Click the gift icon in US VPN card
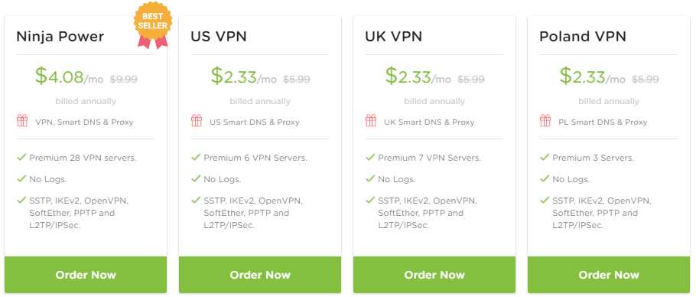This screenshot has width=696, height=297. (x=197, y=121)
